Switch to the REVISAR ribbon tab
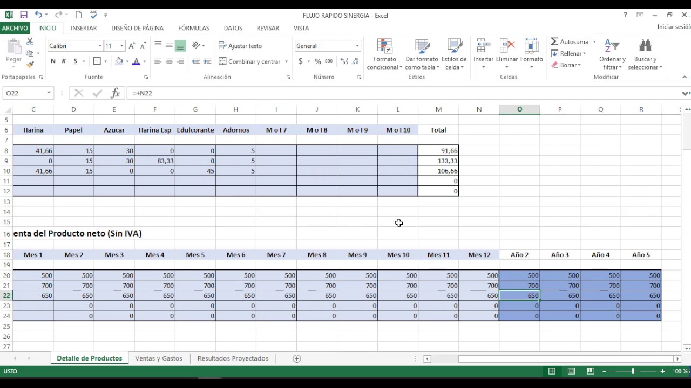The width and height of the screenshot is (691, 388). [x=268, y=28]
